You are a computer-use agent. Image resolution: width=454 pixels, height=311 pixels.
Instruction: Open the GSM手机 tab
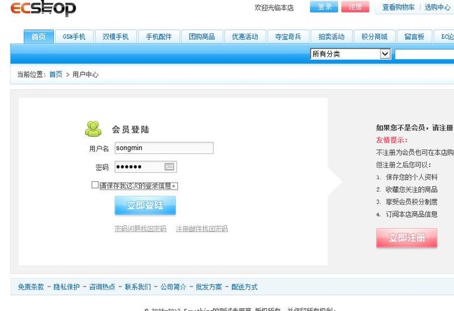74,37
